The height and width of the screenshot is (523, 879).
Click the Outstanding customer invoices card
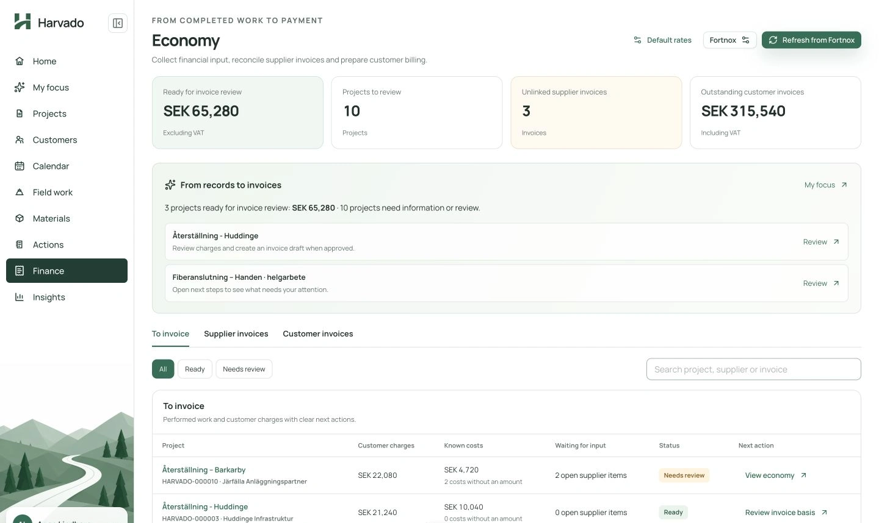[775, 112]
